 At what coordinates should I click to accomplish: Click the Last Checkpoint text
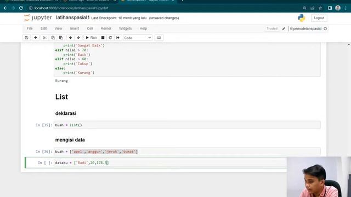tap(119, 18)
